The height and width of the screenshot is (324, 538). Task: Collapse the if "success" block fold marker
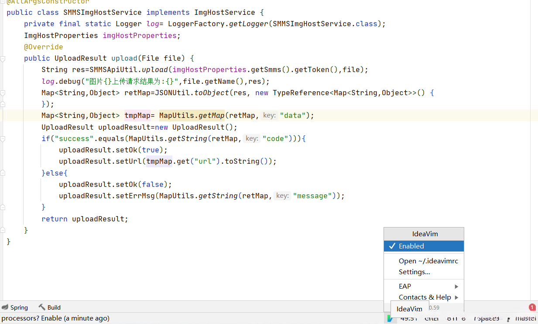click(3, 139)
